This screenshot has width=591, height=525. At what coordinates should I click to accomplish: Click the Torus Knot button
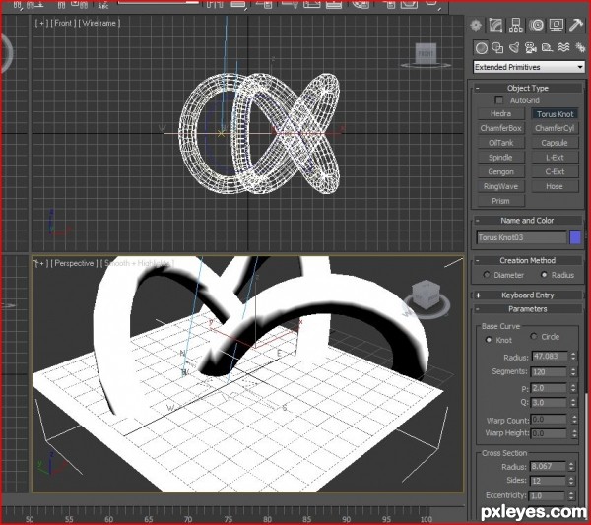(555, 114)
